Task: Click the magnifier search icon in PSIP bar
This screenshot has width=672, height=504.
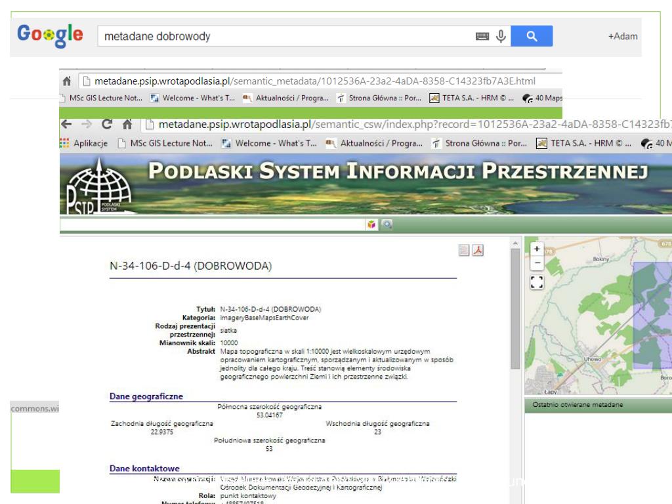Action: [387, 224]
